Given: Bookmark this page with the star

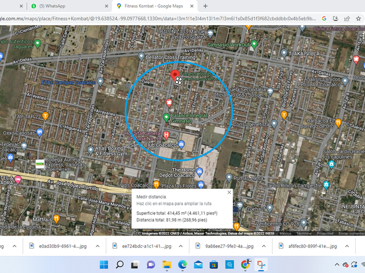Looking at the screenshot, I should [x=358, y=19].
